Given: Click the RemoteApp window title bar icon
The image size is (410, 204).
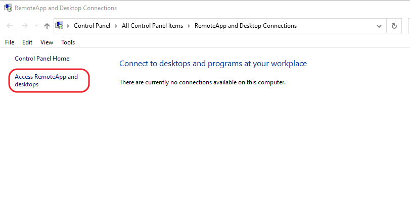Looking at the screenshot, I should [x=8, y=8].
